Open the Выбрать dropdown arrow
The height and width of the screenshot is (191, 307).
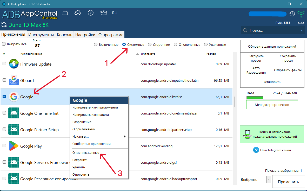tap(269, 180)
